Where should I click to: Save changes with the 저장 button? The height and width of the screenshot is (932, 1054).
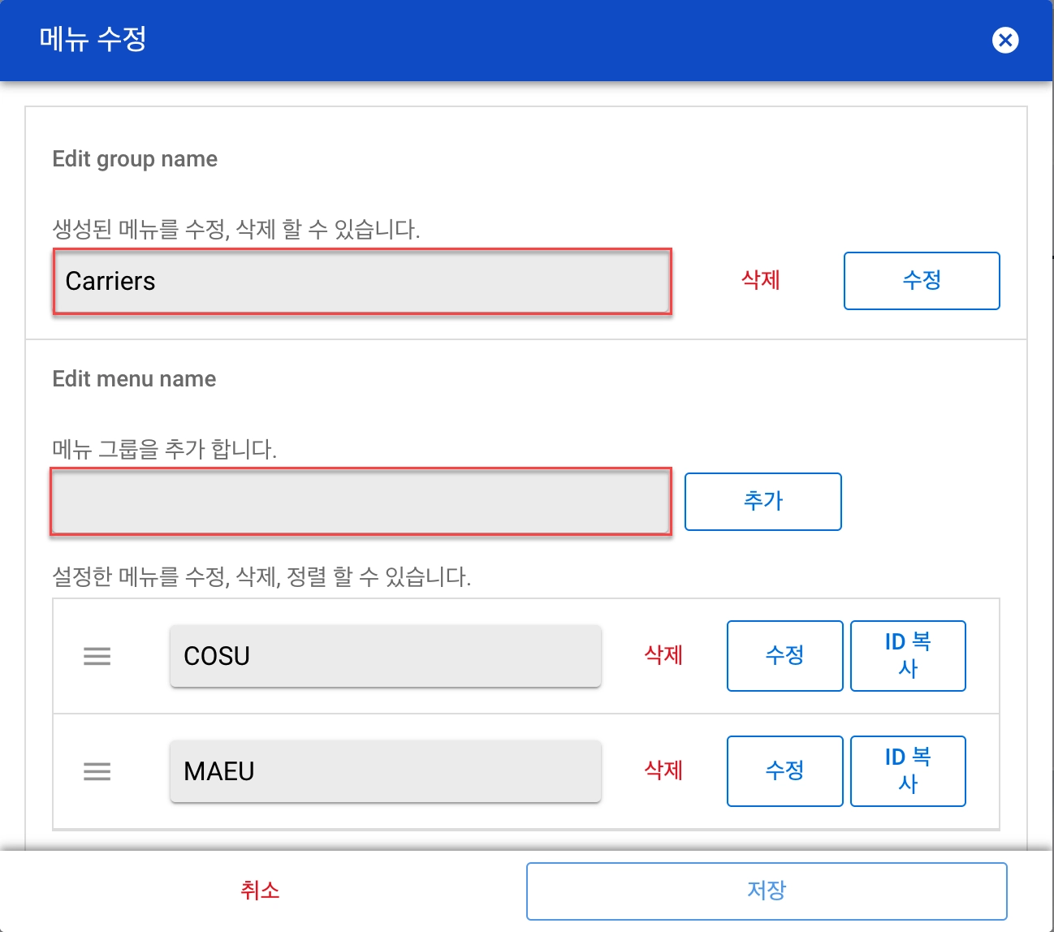pos(766,891)
